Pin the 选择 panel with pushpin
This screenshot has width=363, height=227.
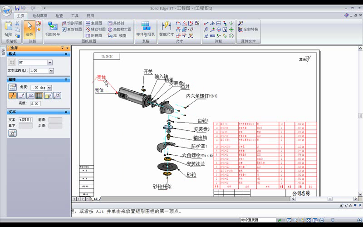coord(67,48)
